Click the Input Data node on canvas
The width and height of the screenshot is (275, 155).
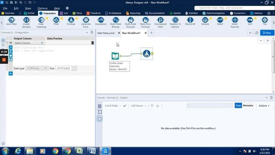click(115, 56)
